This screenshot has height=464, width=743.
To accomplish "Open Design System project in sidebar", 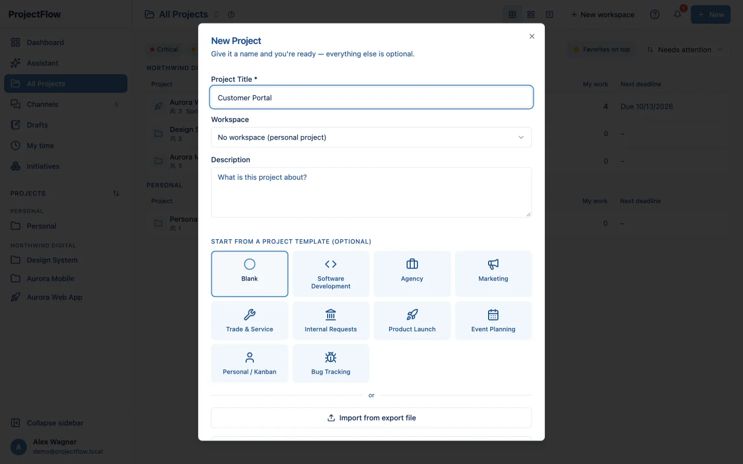I will click(66, 260).
